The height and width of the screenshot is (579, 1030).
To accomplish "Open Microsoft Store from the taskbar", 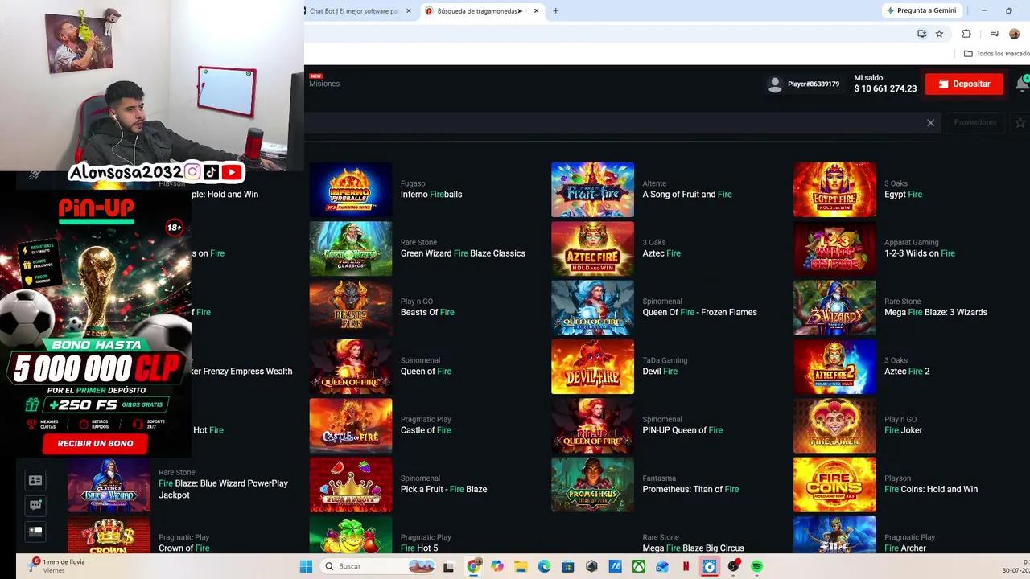I will point(567,566).
